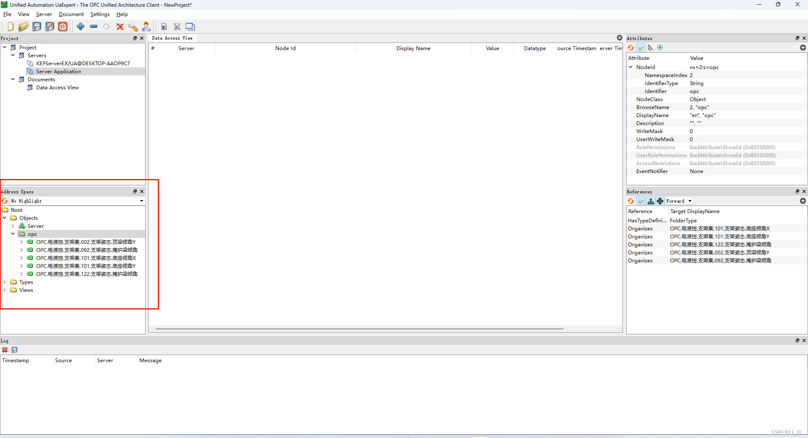This screenshot has width=808, height=438.
Task: Open the Forward direction dropdown
Action: tap(679, 201)
